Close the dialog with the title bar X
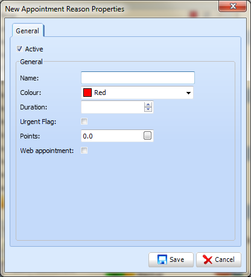Screen dimensions: 251x277 tap(232, 6)
